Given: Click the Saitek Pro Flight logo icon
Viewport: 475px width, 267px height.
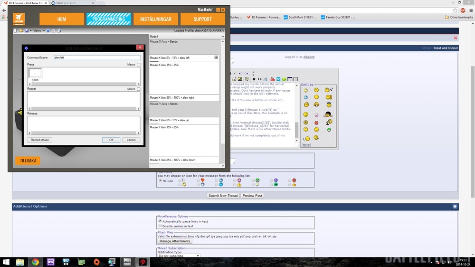Looking at the screenshot, I should tap(19, 19).
